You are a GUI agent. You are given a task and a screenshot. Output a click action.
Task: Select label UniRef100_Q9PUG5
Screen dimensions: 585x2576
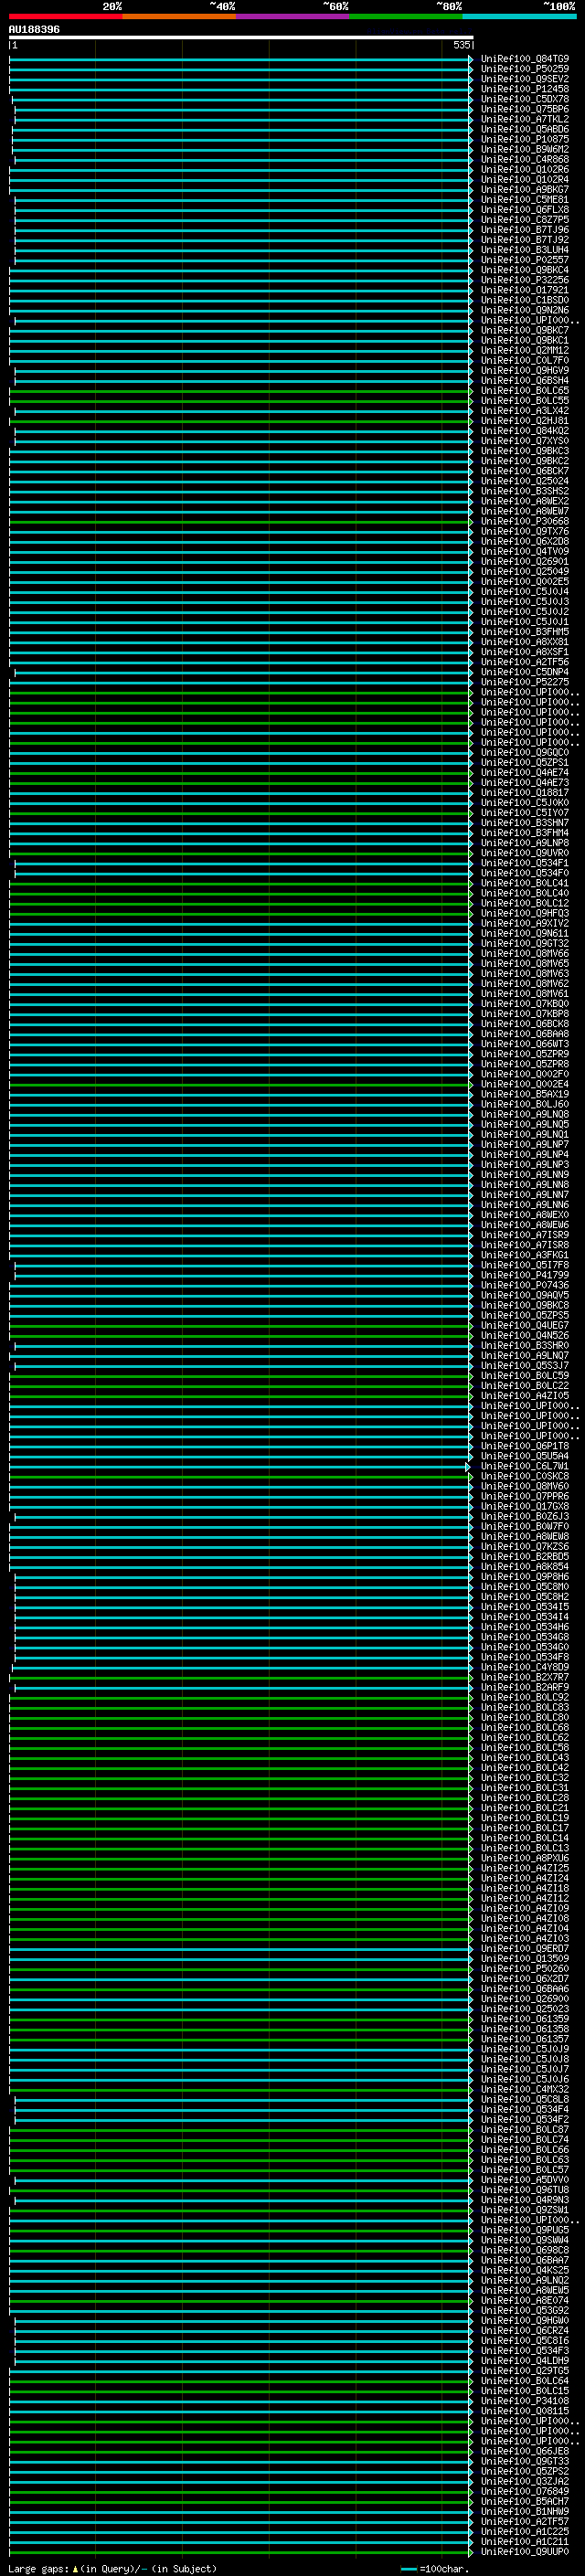(524, 2230)
